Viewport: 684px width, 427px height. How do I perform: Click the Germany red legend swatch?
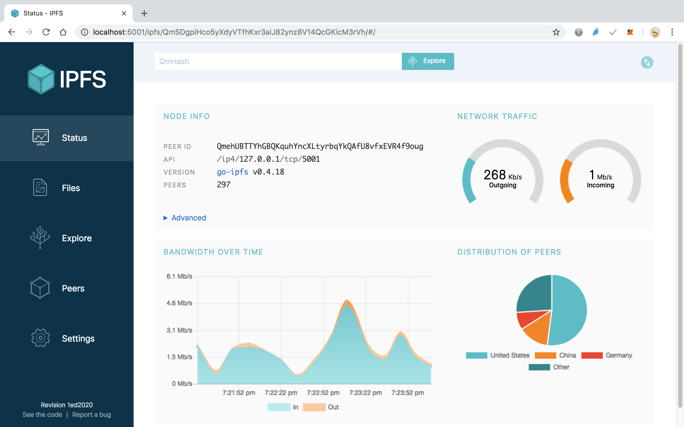pyautogui.click(x=592, y=355)
